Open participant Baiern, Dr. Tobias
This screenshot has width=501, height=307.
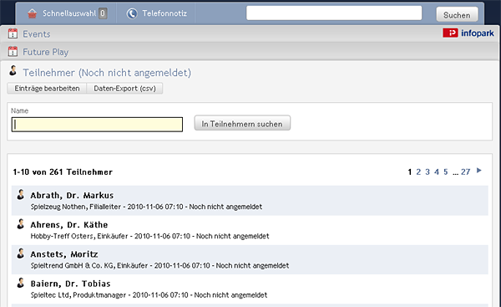[x=71, y=284]
